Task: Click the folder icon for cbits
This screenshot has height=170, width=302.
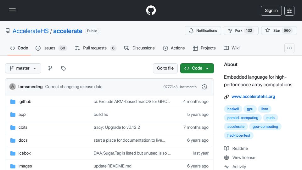Action: [x=13, y=127]
